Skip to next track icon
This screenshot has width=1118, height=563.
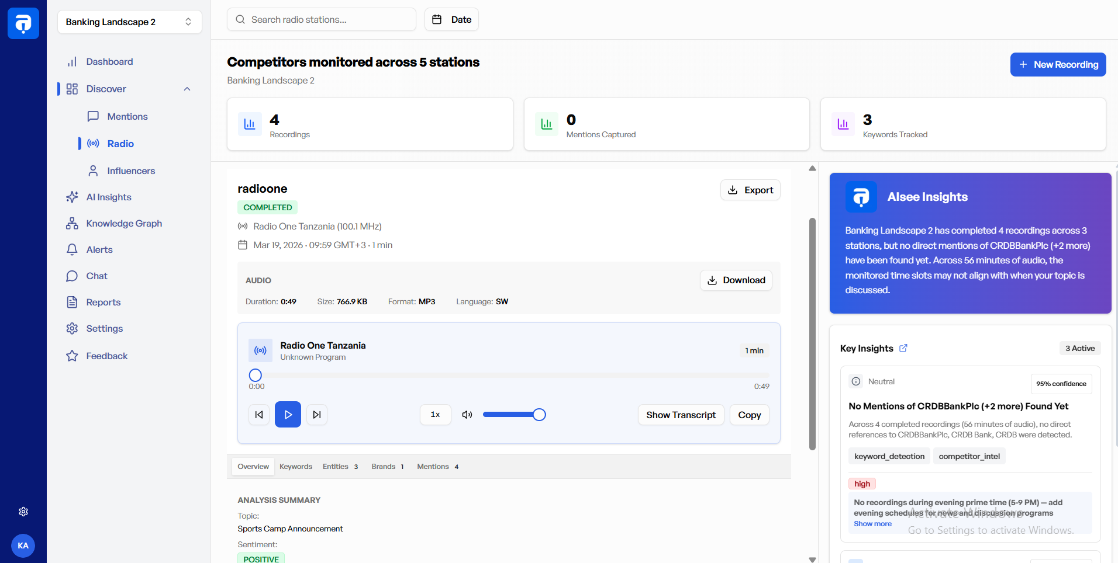316,415
